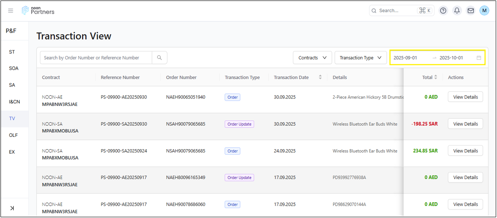Screen dimensions: 497x218
Task: Open the mail messages icon
Action: pyautogui.click(x=470, y=11)
